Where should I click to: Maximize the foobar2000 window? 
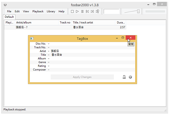click(x=154, y=4)
